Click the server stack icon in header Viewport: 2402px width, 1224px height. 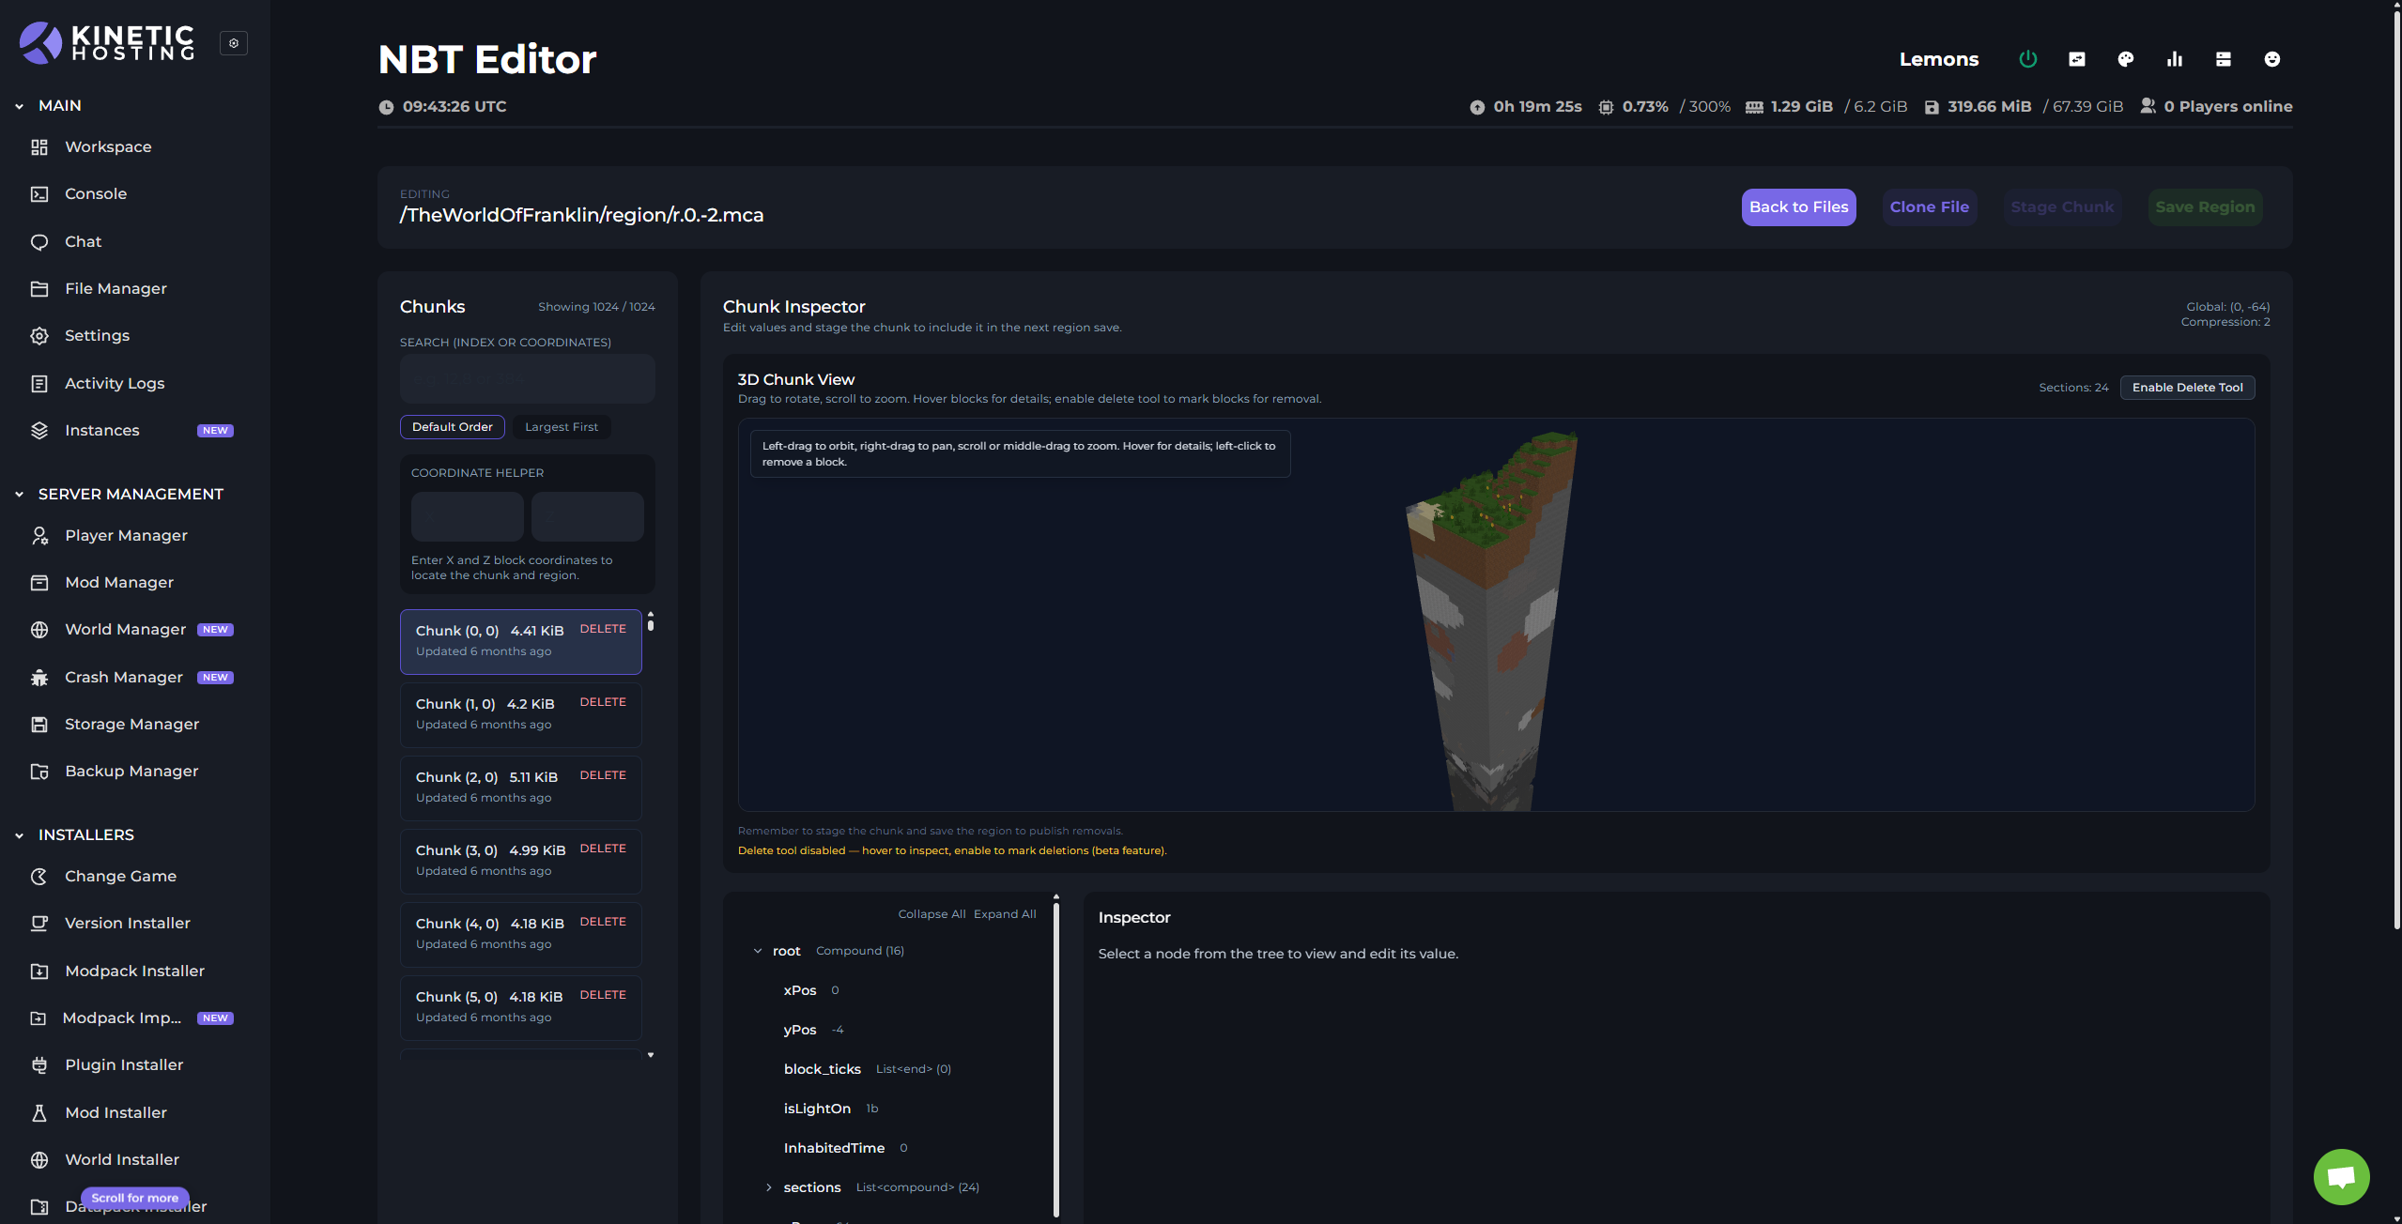point(2223,59)
